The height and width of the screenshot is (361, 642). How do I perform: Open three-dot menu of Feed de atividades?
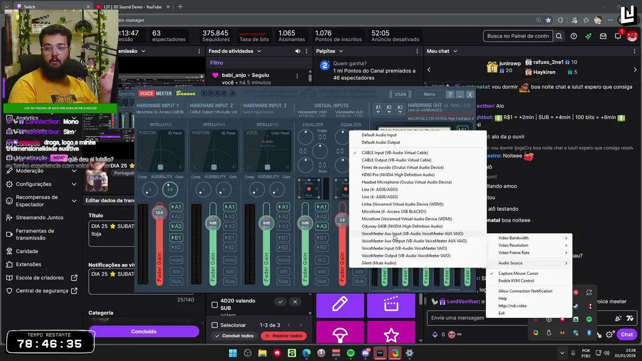[307, 51]
